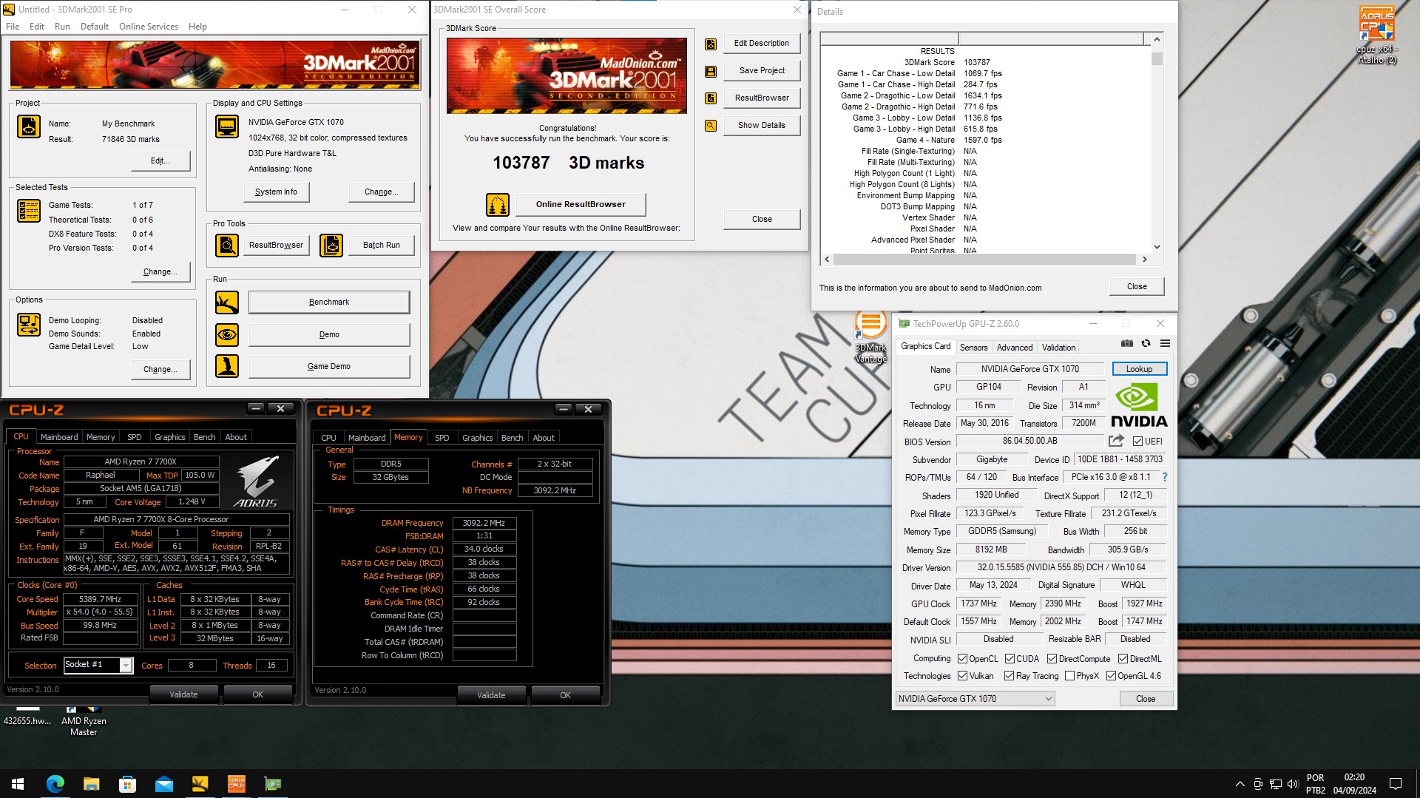Click Validate in the left CPU-Z window
1420x798 pixels.
click(183, 695)
